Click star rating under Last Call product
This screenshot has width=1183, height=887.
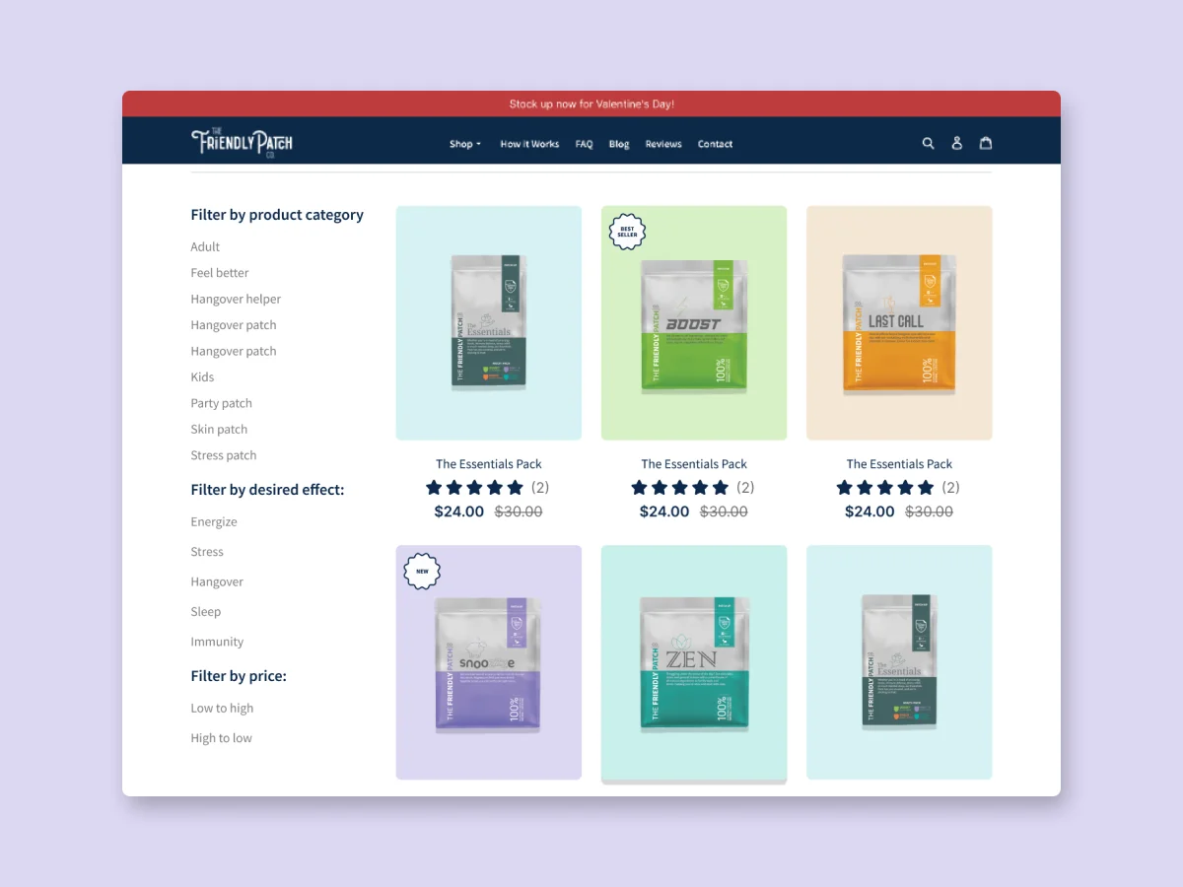click(x=885, y=488)
